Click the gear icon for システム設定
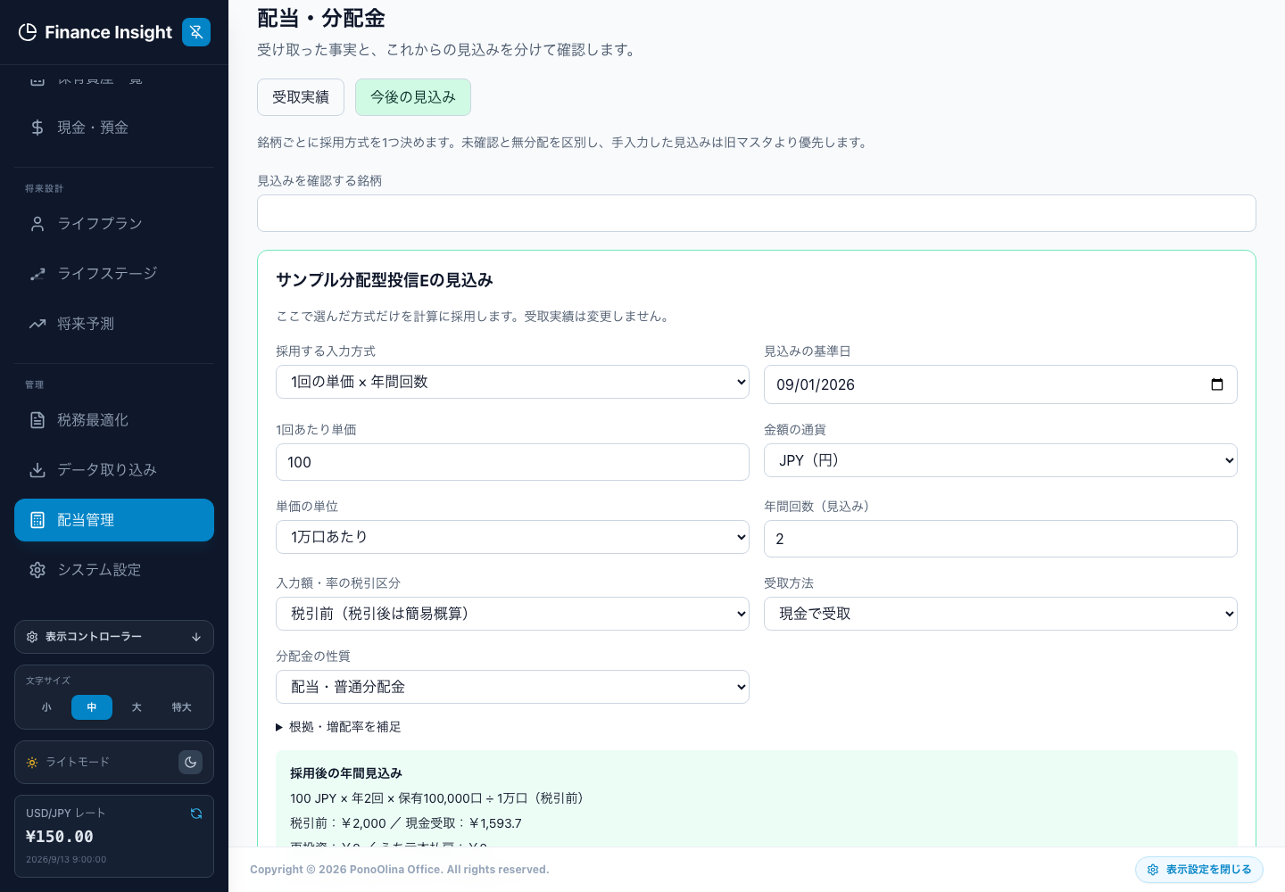The width and height of the screenshot is (1285, 892). coord(37,570)
